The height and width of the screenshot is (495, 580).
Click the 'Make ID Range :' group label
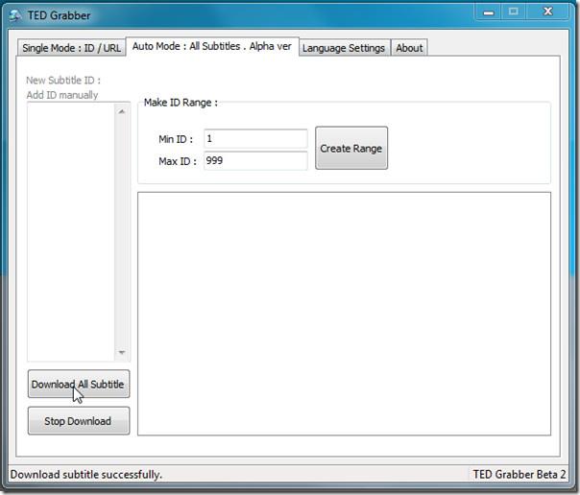point(181,103)
